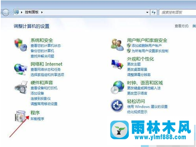Click the Control Panel icon in the address bar
196x147 pixels.
coord(16,12)
